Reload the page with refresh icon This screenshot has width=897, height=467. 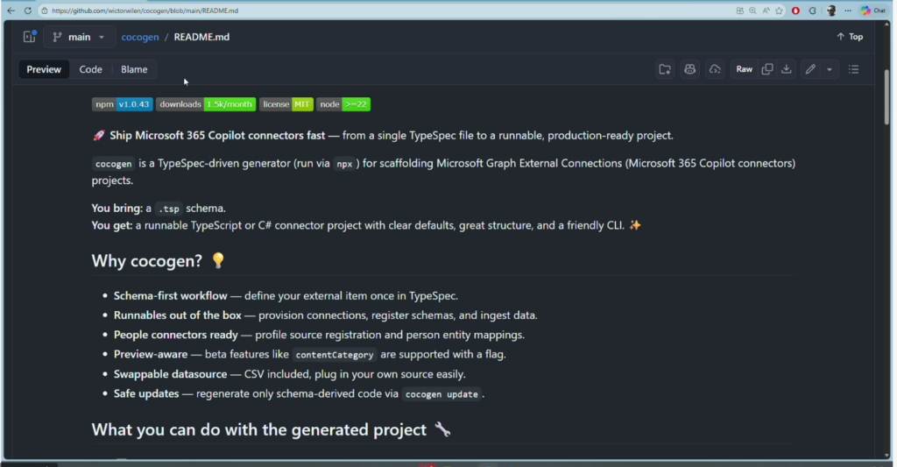point(27,11)
